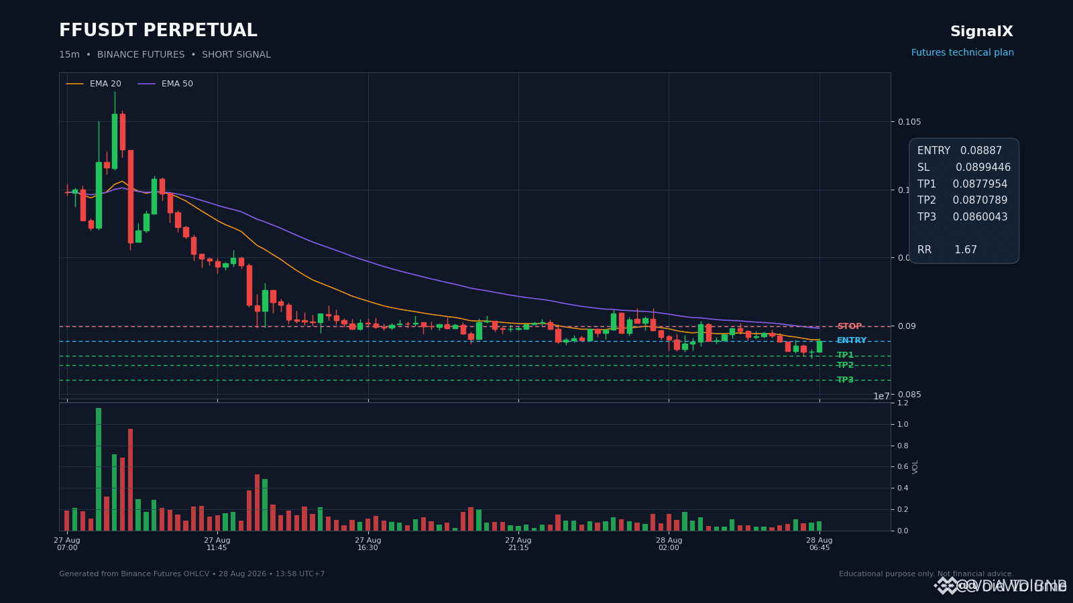Click the SignalX brand name
Image resolution: width=1073 pixels, height=603 pixels.
point(982,31)
